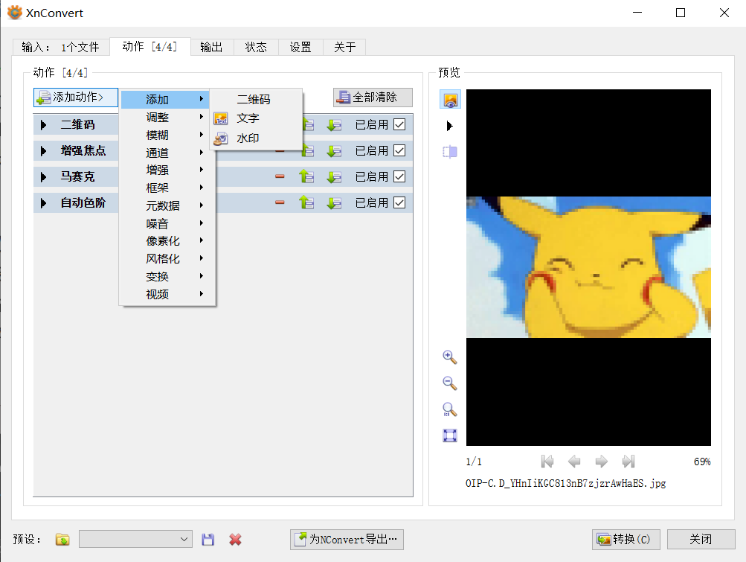Screen dimensions: 746x562
Task: Expand the 增强焦点 action settings
Action: click(44, 151)
